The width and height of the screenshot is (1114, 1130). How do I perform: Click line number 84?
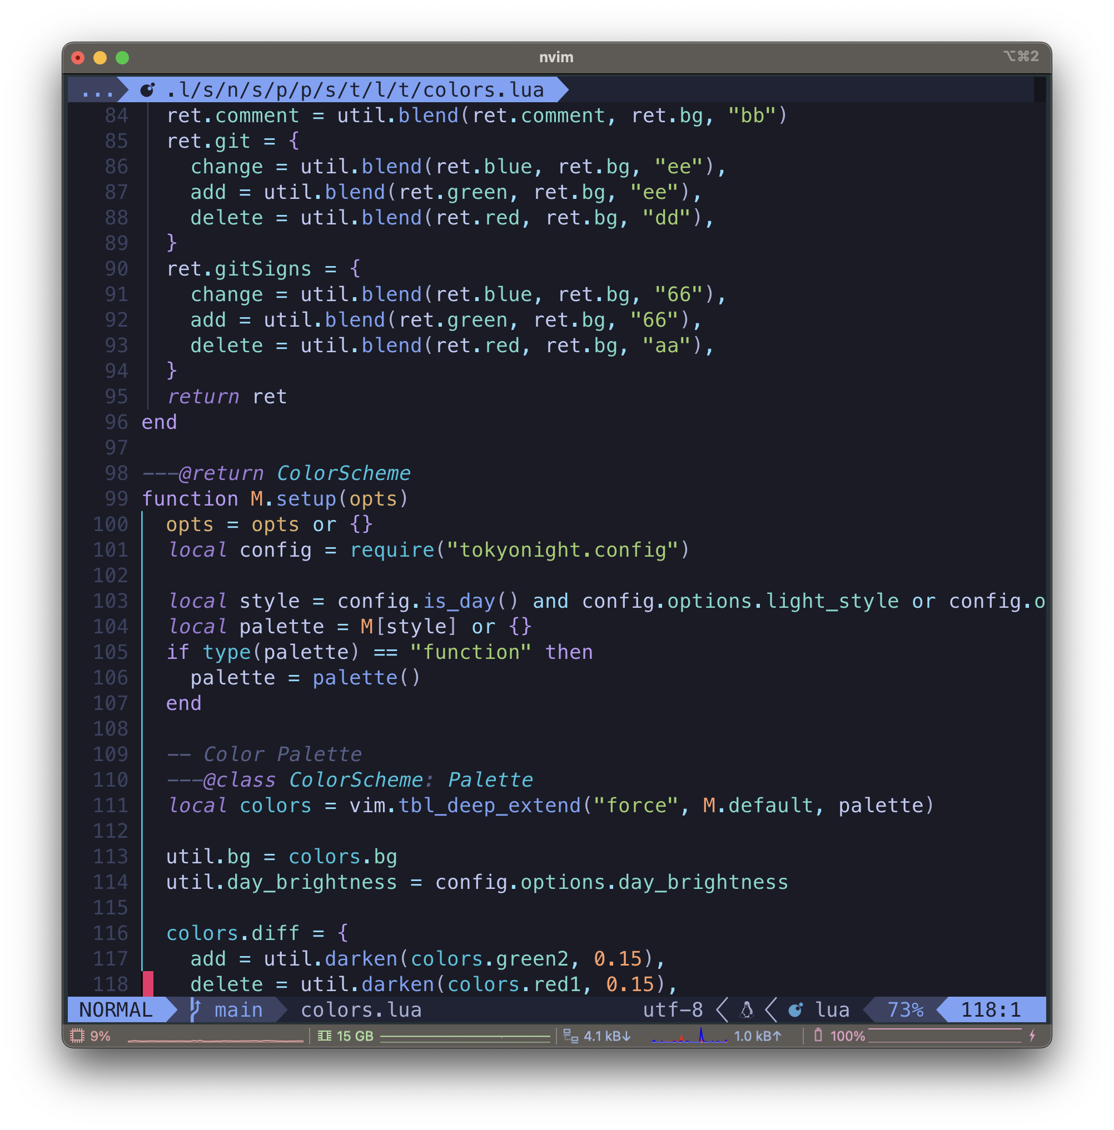[x=116, y=115]
